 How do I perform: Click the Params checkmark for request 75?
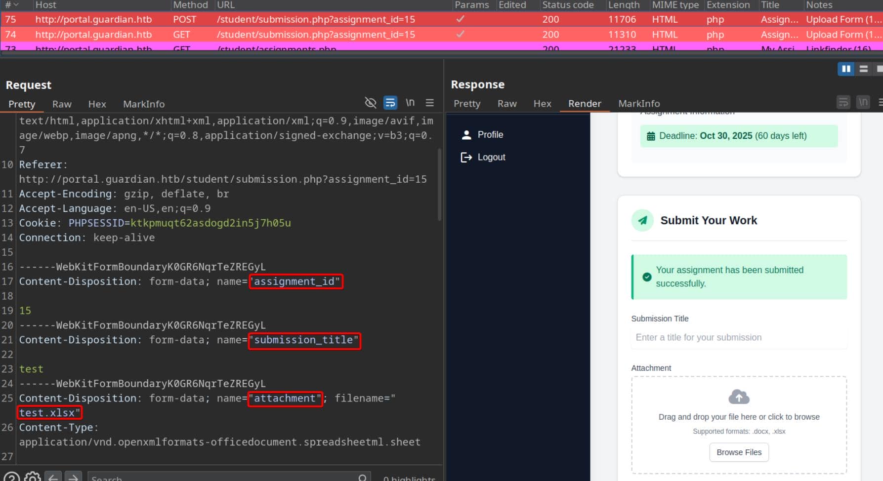pyautogui.click(x=461, y=19)
